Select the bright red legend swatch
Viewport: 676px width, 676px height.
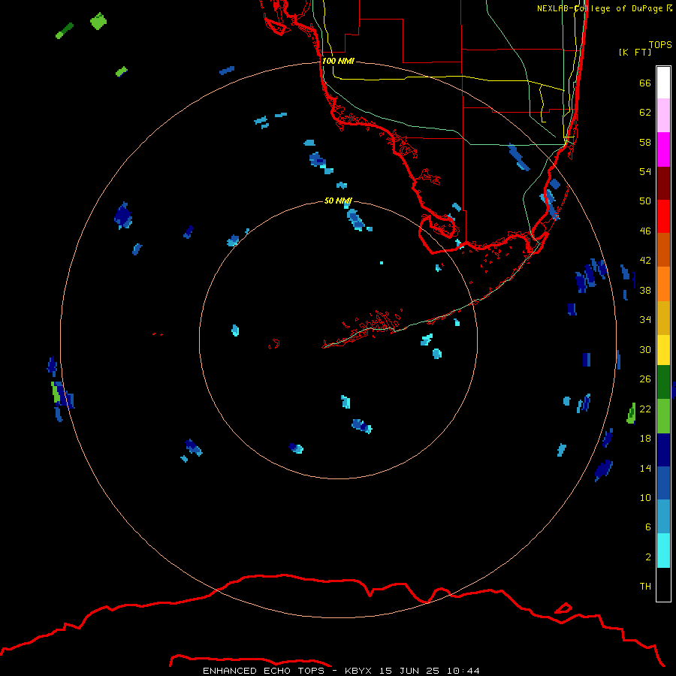663,216
